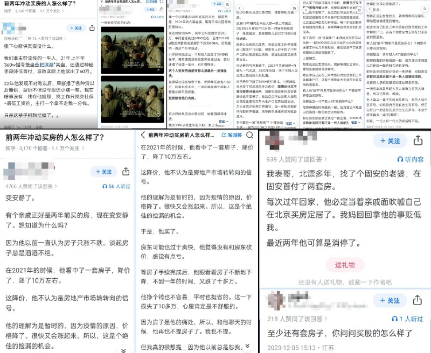Open the 3,168 个回答 question info row
The height and width of the screenshot is (353, 431).
34,11
